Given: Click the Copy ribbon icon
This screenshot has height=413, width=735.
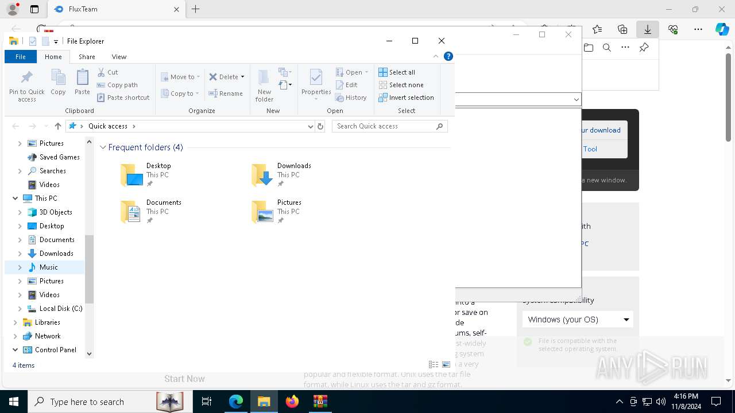Looking at the screenshot, I should pos(58,82).
